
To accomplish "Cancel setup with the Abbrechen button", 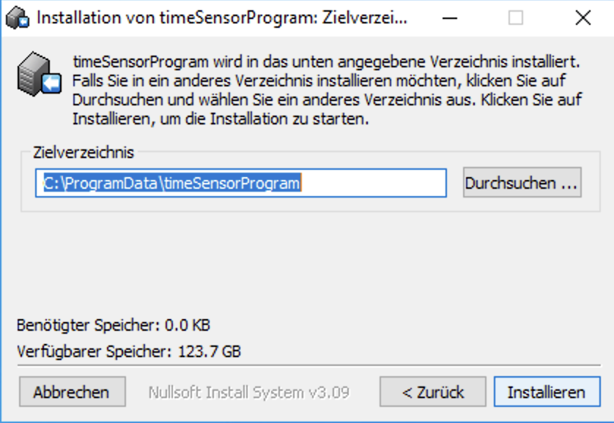I will [x=72, y=392].
